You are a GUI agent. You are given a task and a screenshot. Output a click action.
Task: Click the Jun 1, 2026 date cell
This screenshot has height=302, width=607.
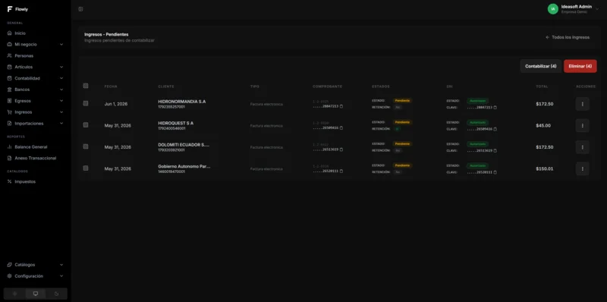point(116,104)
